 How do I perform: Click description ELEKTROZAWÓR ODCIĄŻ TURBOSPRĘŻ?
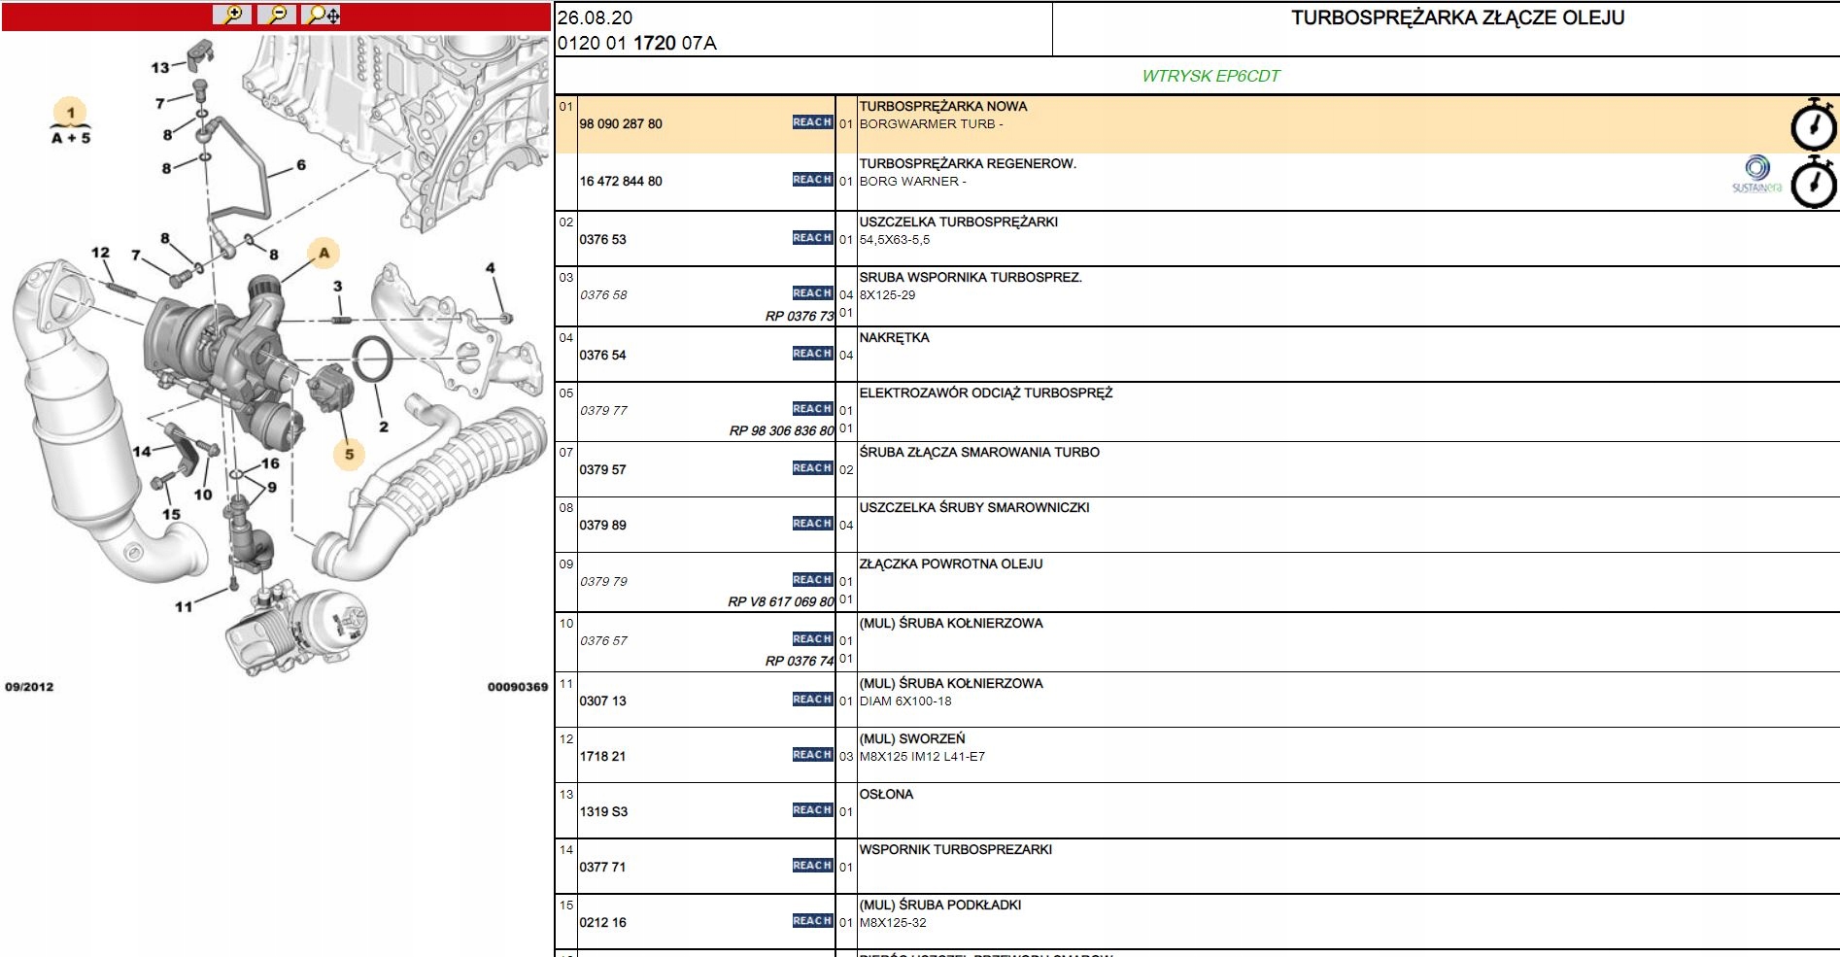[x=986, y=393]
